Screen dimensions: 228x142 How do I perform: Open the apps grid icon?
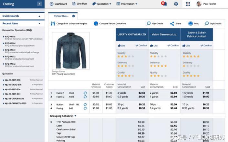coord(188,4)
